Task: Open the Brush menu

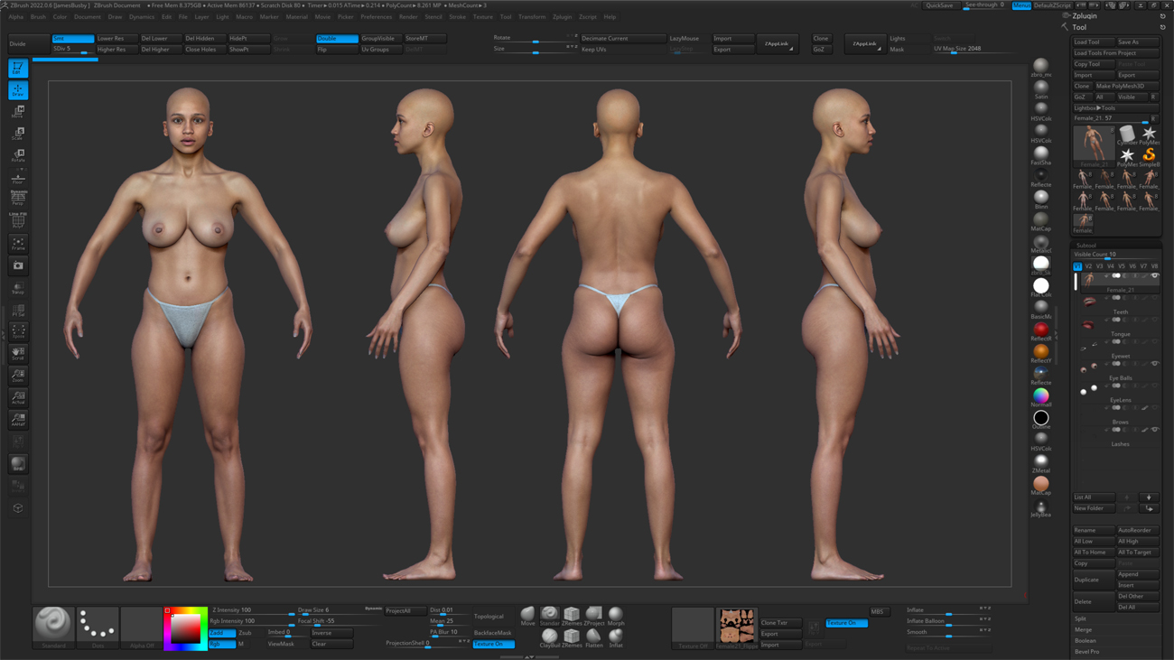Action: pos(38,17)
